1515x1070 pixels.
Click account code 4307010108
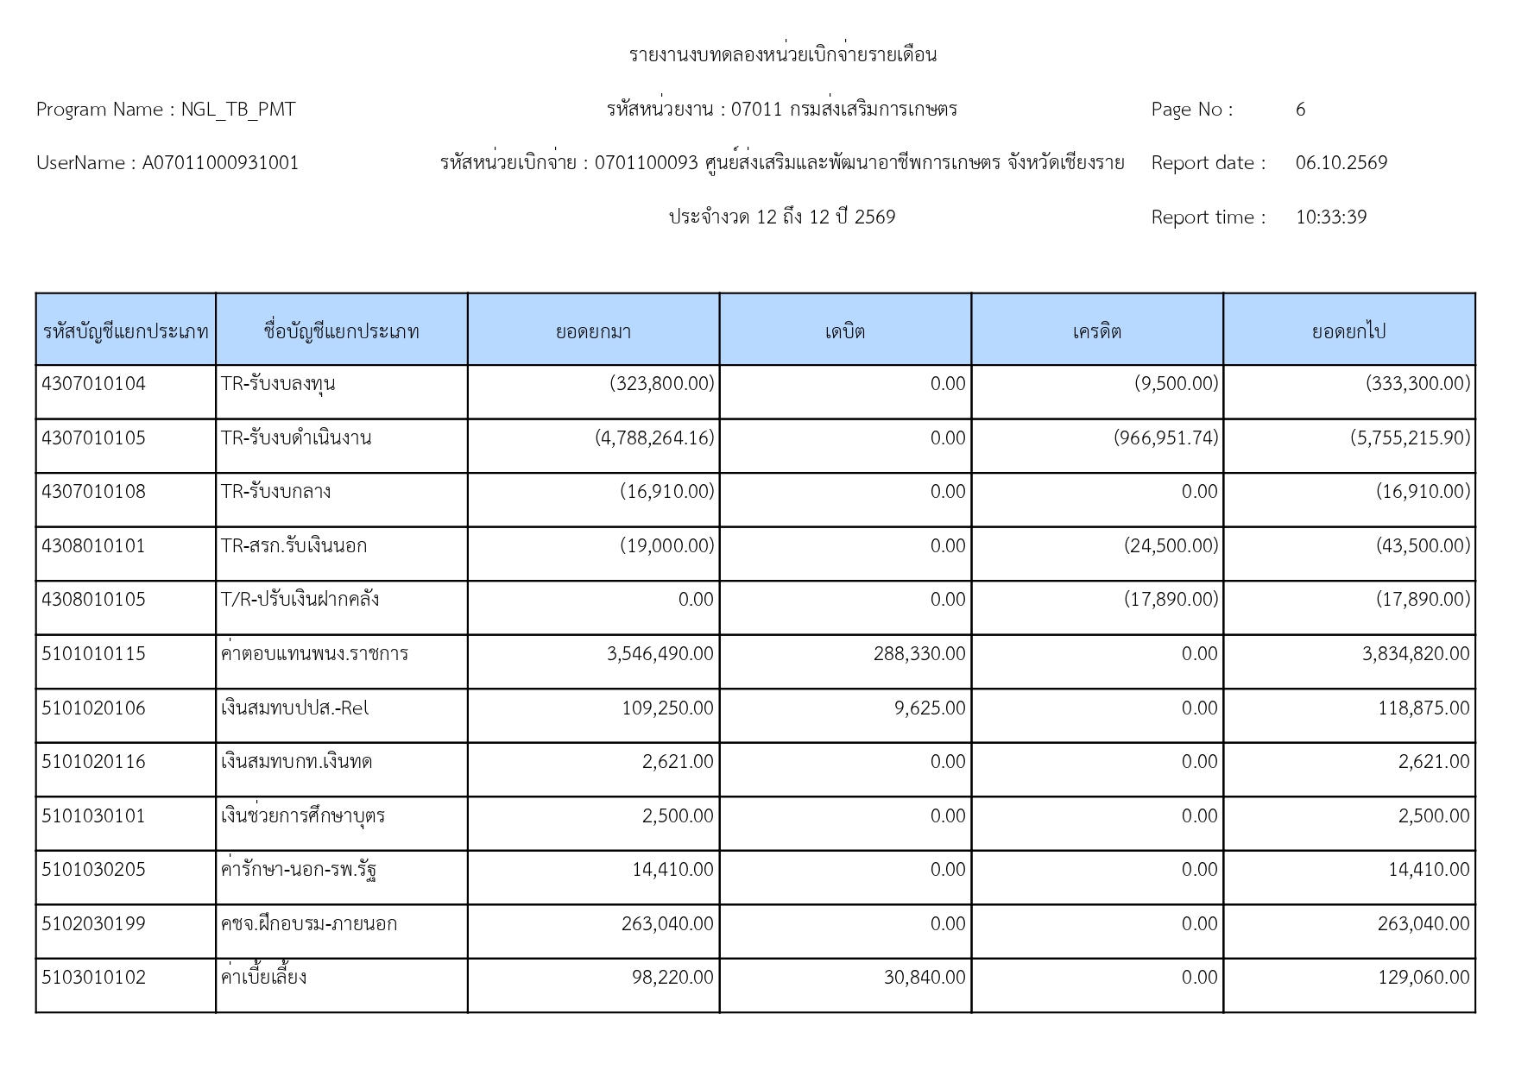pyautogui.click(x=93, y=492)
